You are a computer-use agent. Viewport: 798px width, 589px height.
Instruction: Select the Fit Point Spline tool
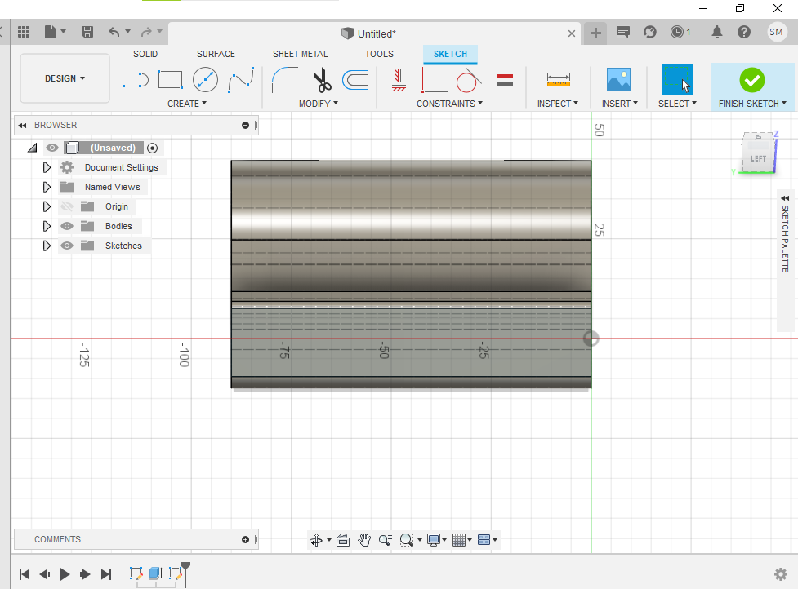[x=241, y=80]
